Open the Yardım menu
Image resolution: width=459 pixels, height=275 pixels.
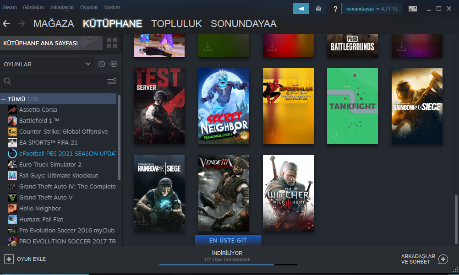click(x=112, y=7)
